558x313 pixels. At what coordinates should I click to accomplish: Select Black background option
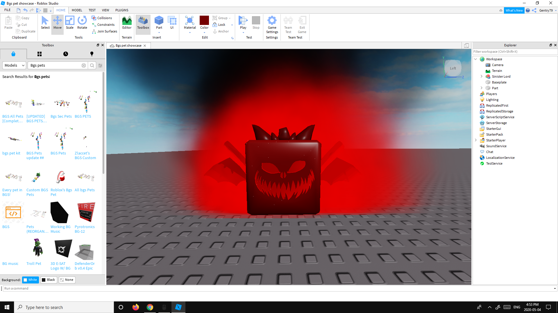[49, 280]
